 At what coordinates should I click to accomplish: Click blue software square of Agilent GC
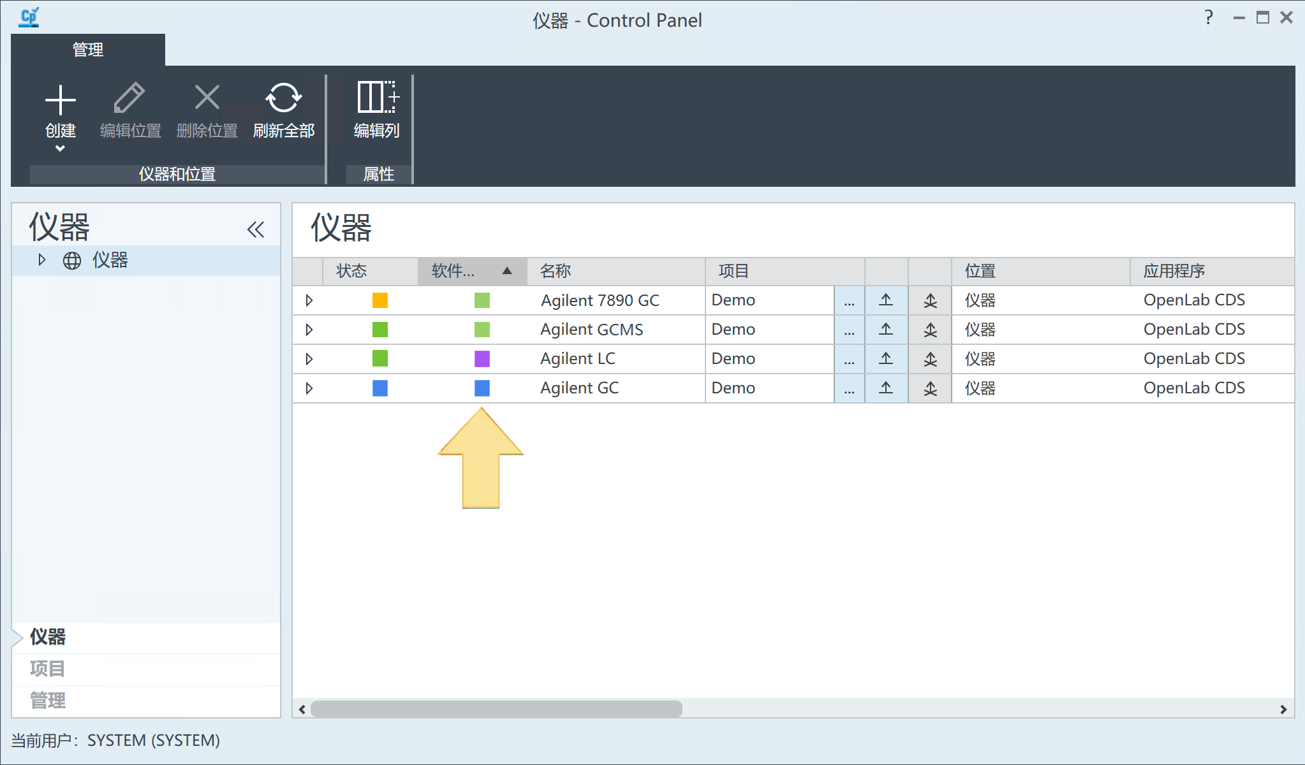click(x=482, y=388)
